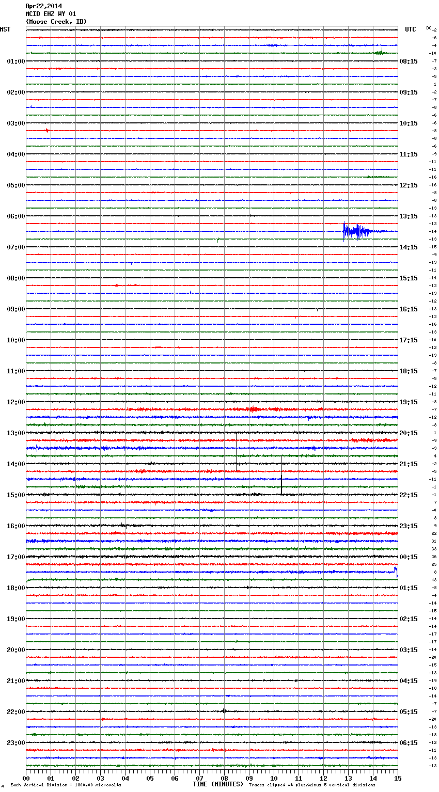Image resolution: width=439 pixels, height=792 pixels.
Task: Select the 16:00 MST time label
Action: click(x=16, y=526)
